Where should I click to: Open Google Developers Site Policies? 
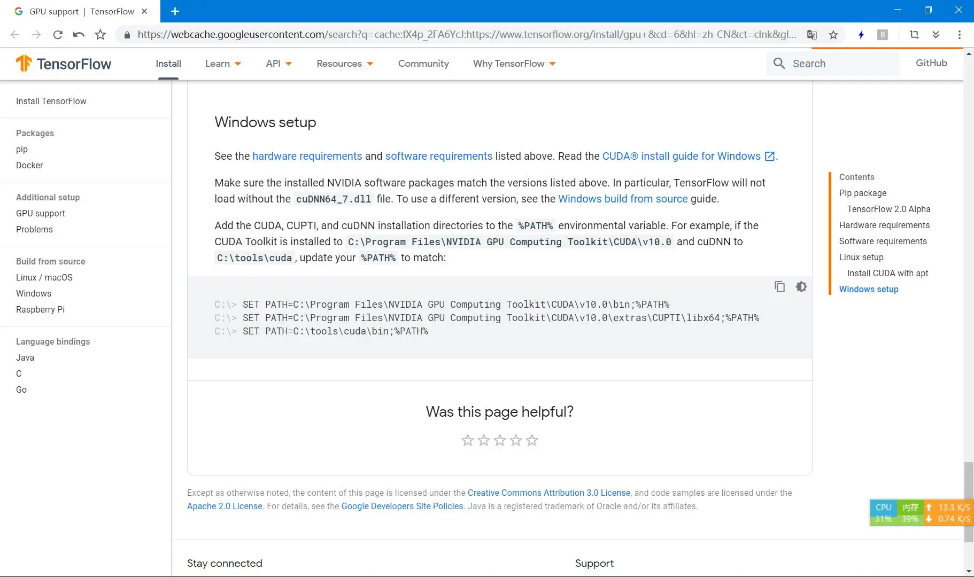pyautogui.click(x=403, y=506)
